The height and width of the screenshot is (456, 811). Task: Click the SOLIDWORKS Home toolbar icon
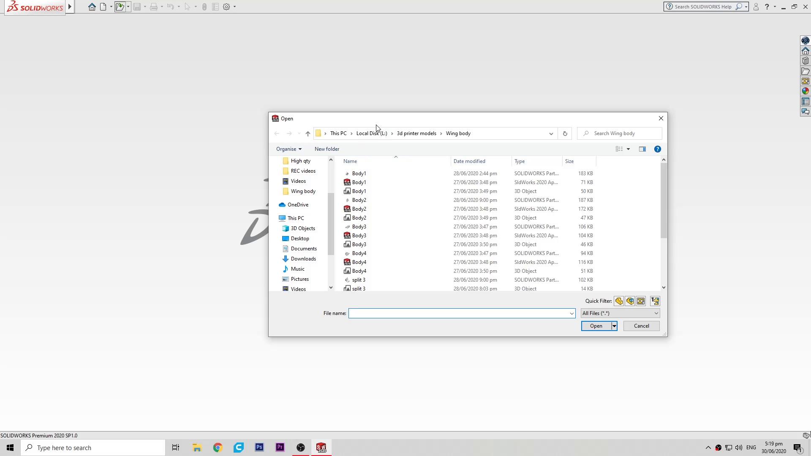(92, 7)
